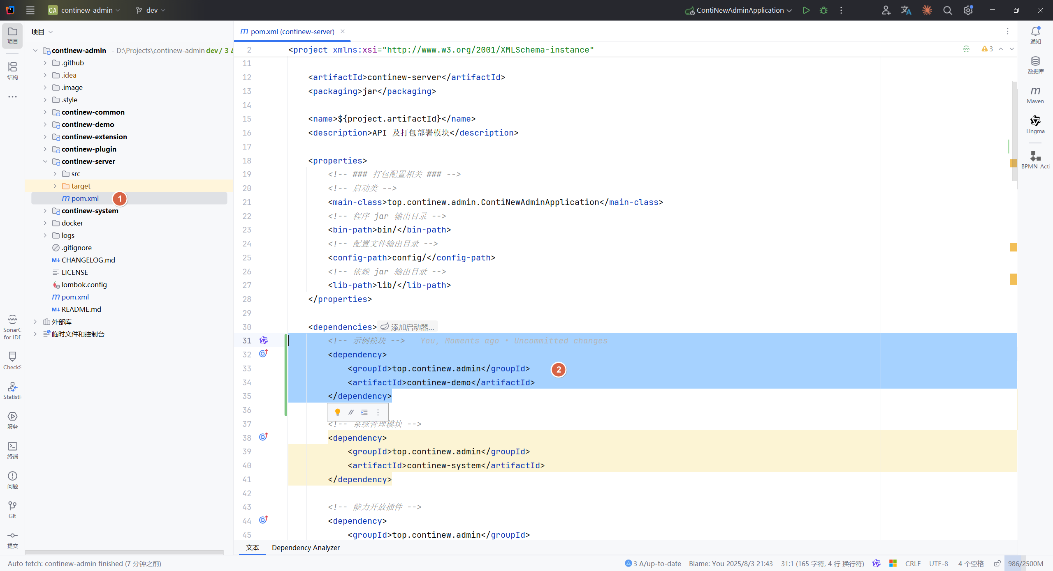
Task: Click CRLF line separator in status bar
Action: (913, 564)
